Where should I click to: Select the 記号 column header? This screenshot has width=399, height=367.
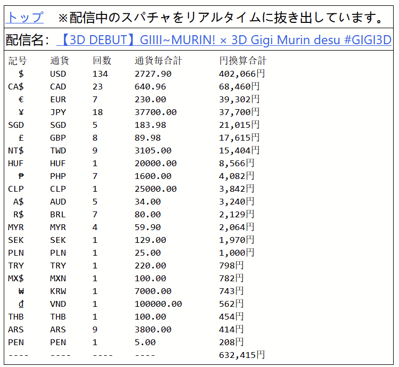(18, 61)
